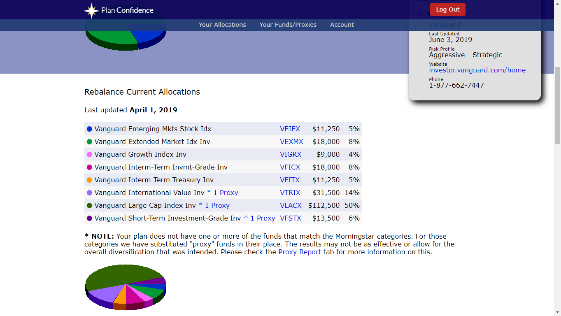Open the VIGRX ticker link
The width and height of the screenshot is (561, 316).
click(291, 154)
